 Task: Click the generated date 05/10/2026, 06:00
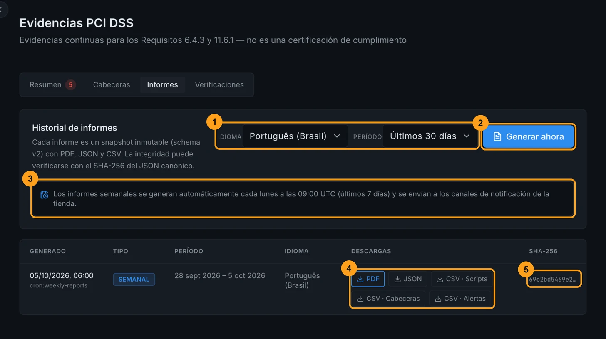tap(62, 276)
